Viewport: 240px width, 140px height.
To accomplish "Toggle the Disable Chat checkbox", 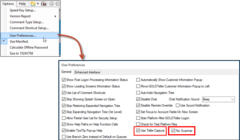I will pyautogui.click(x=138, y=99).
